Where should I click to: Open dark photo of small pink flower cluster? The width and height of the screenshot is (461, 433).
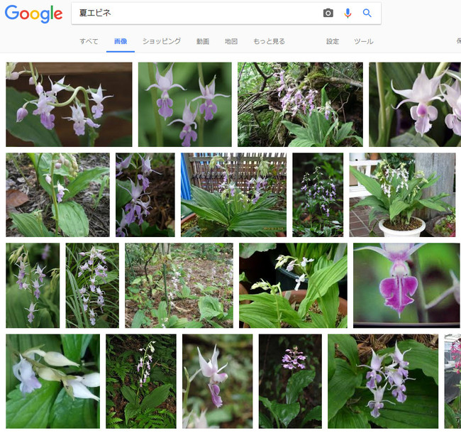tap(290, 381)
